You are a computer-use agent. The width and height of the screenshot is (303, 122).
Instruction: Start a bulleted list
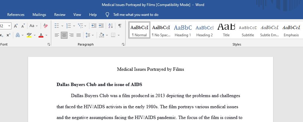click(57, 26)
